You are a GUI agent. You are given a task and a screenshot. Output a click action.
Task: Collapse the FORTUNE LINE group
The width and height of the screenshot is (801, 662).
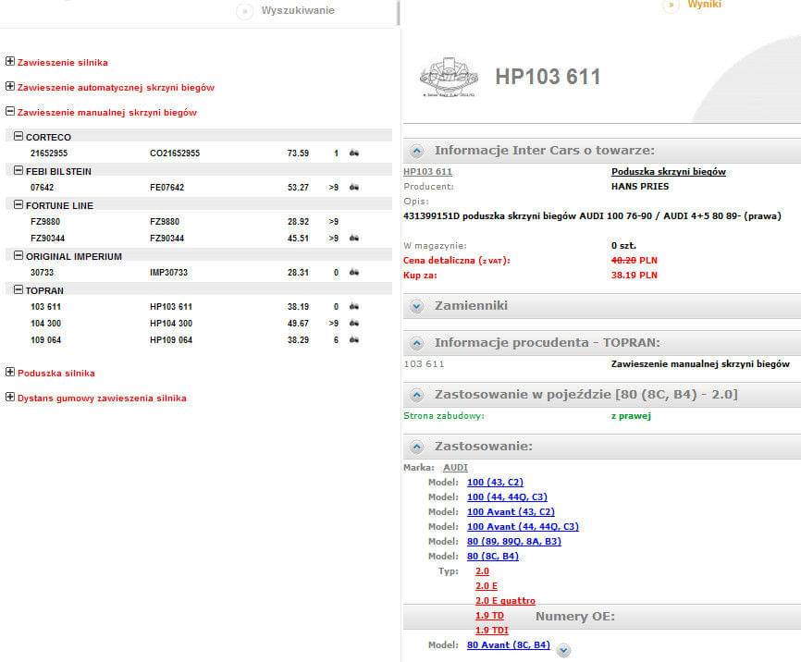pos(18,204)
